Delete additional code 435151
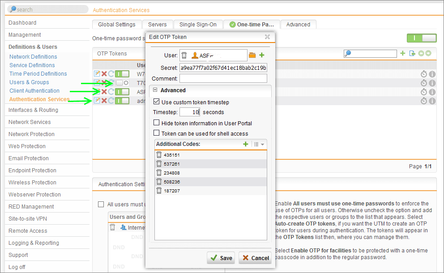 [159, 154]
